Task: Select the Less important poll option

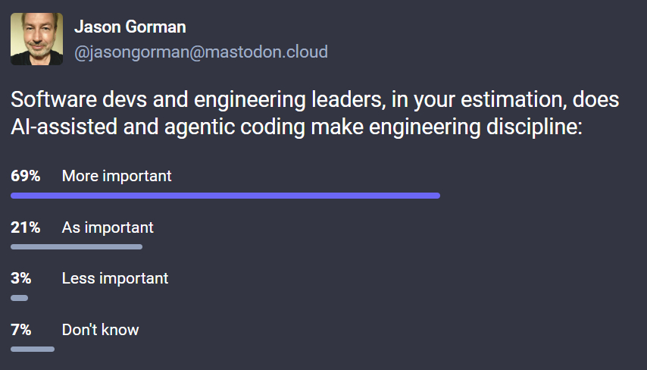Action: (x=115, y=278)
